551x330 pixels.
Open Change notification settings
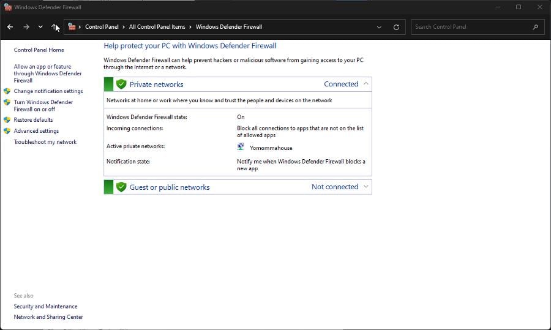tap(48, 91)
